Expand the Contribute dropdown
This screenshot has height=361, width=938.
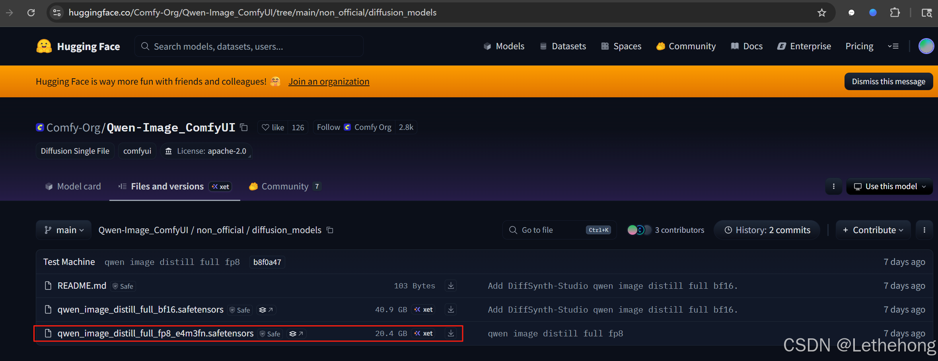pyautogui.click(x=873, y=230)
